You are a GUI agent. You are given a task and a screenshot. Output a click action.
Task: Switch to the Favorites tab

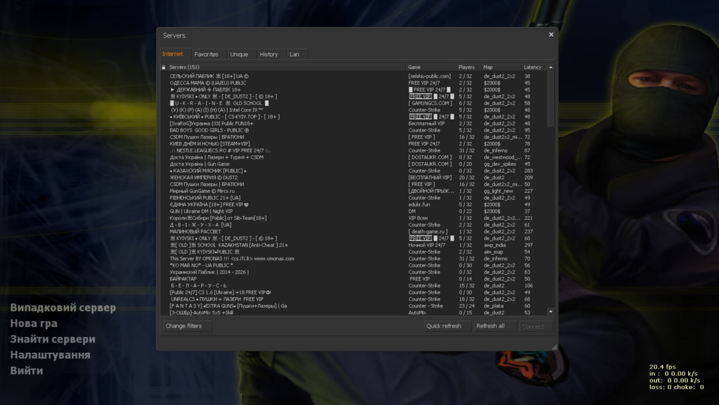point(206,54)
